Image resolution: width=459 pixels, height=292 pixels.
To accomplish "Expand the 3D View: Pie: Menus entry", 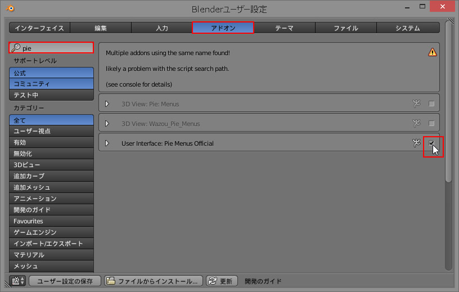I will pyautogui.click(x=107, y=104).
